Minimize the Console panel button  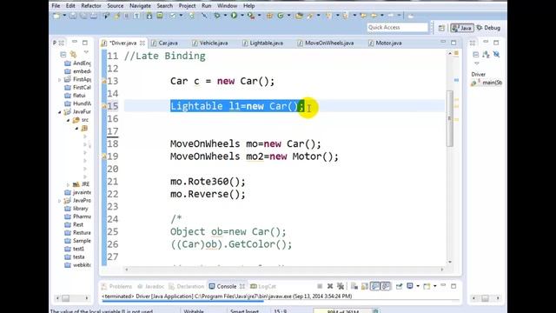(443, 286)
